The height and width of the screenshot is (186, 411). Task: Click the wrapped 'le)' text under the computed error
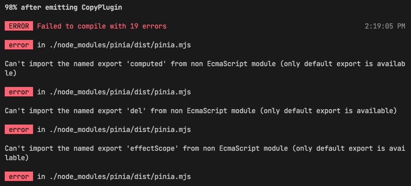coord(10,73)
